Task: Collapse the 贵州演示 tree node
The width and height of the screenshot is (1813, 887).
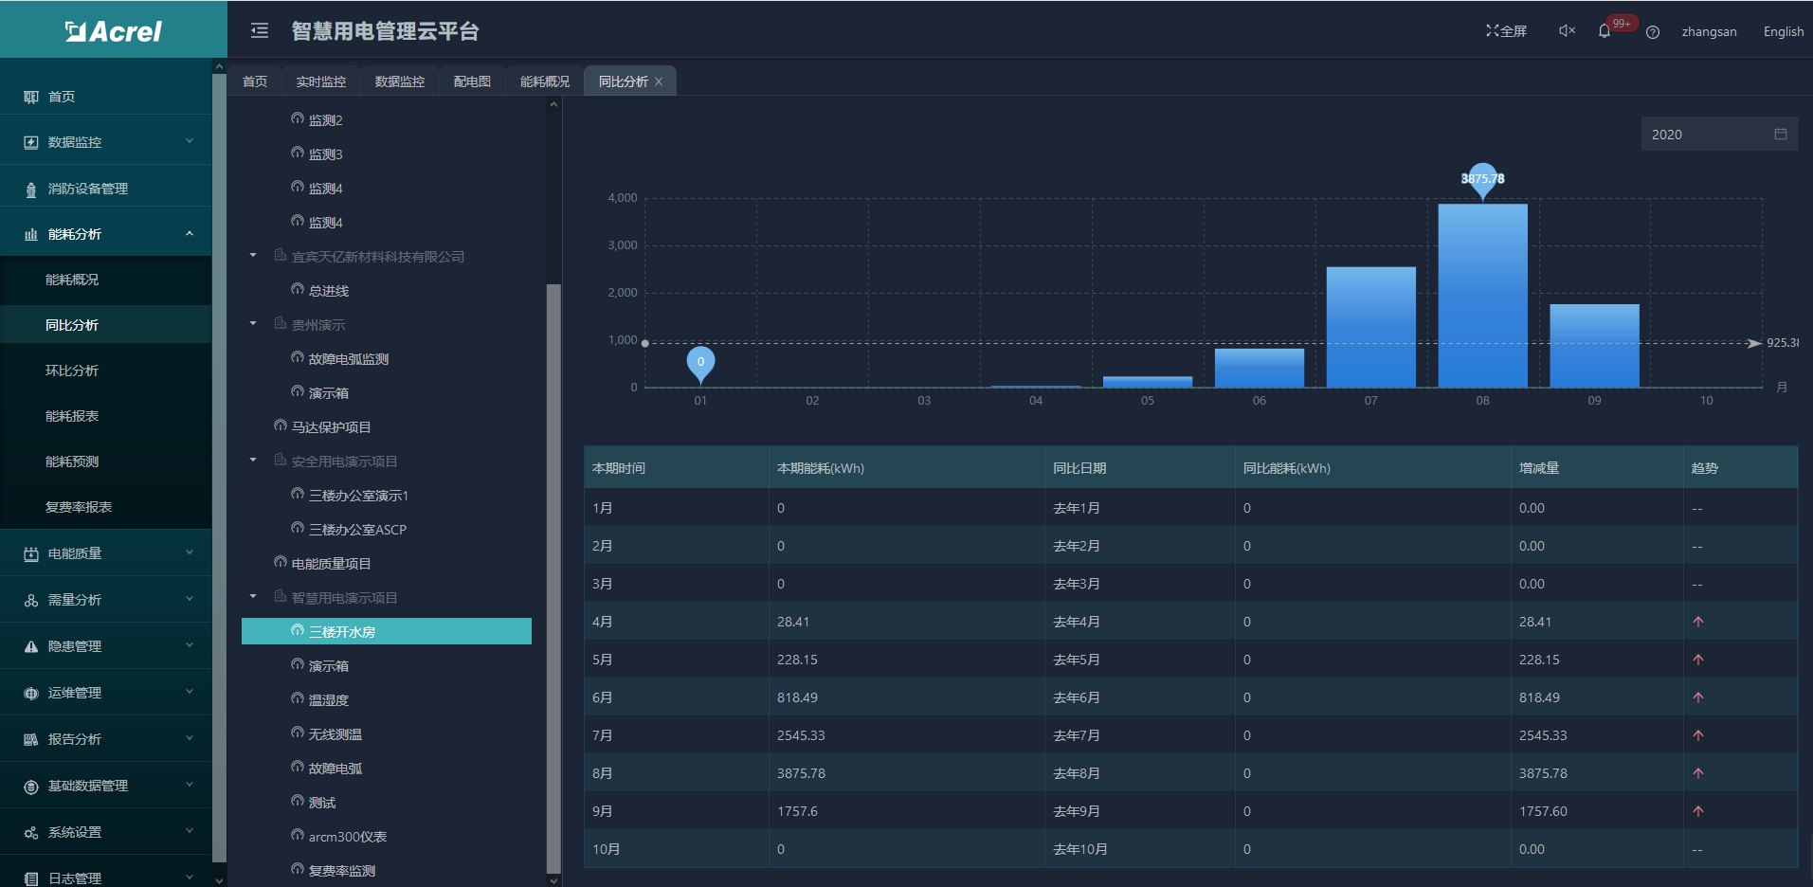Action: point(253,324)
